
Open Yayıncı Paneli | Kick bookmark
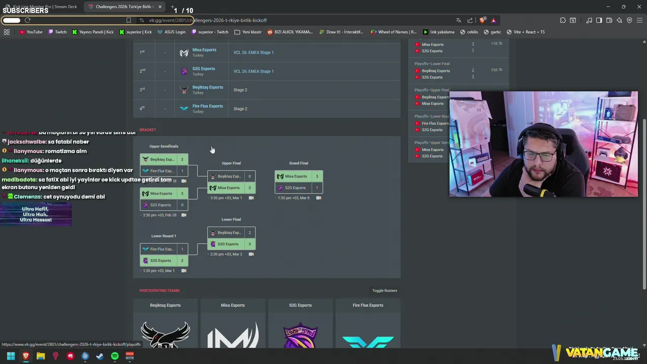[93, 32]
